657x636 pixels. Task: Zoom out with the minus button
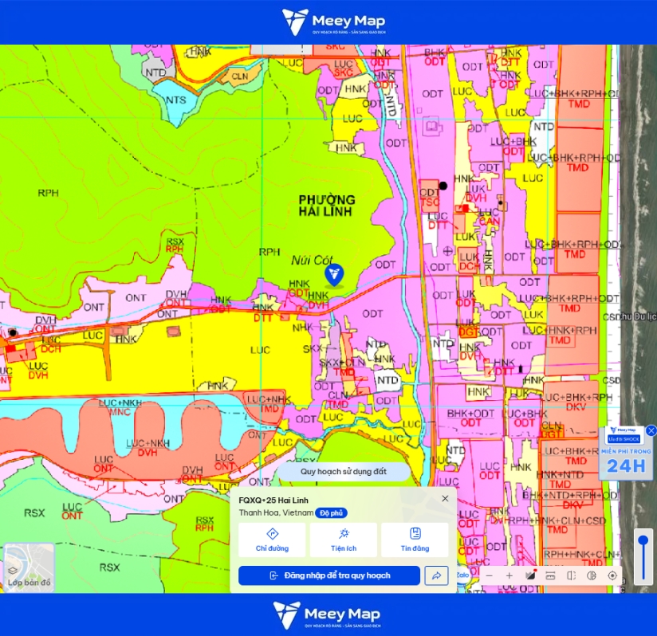pyautogui.click(x=489, y=575)
